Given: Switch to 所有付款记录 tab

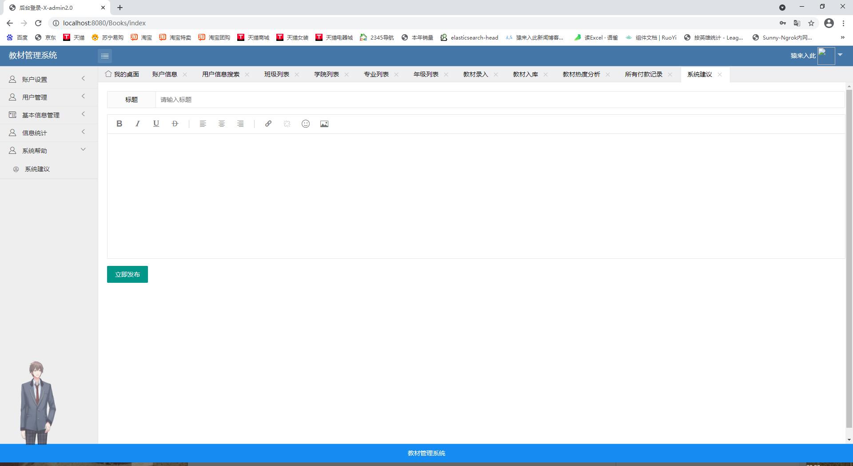Looking at the screenshot, I should click(x=644, y=74).
